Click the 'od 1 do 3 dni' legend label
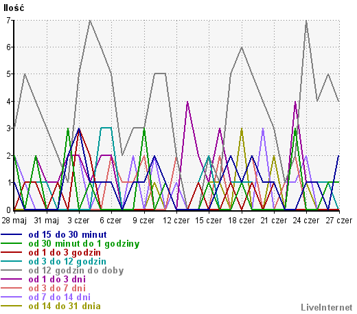Screen dimensions: 357x314 [x=57, y=279]
